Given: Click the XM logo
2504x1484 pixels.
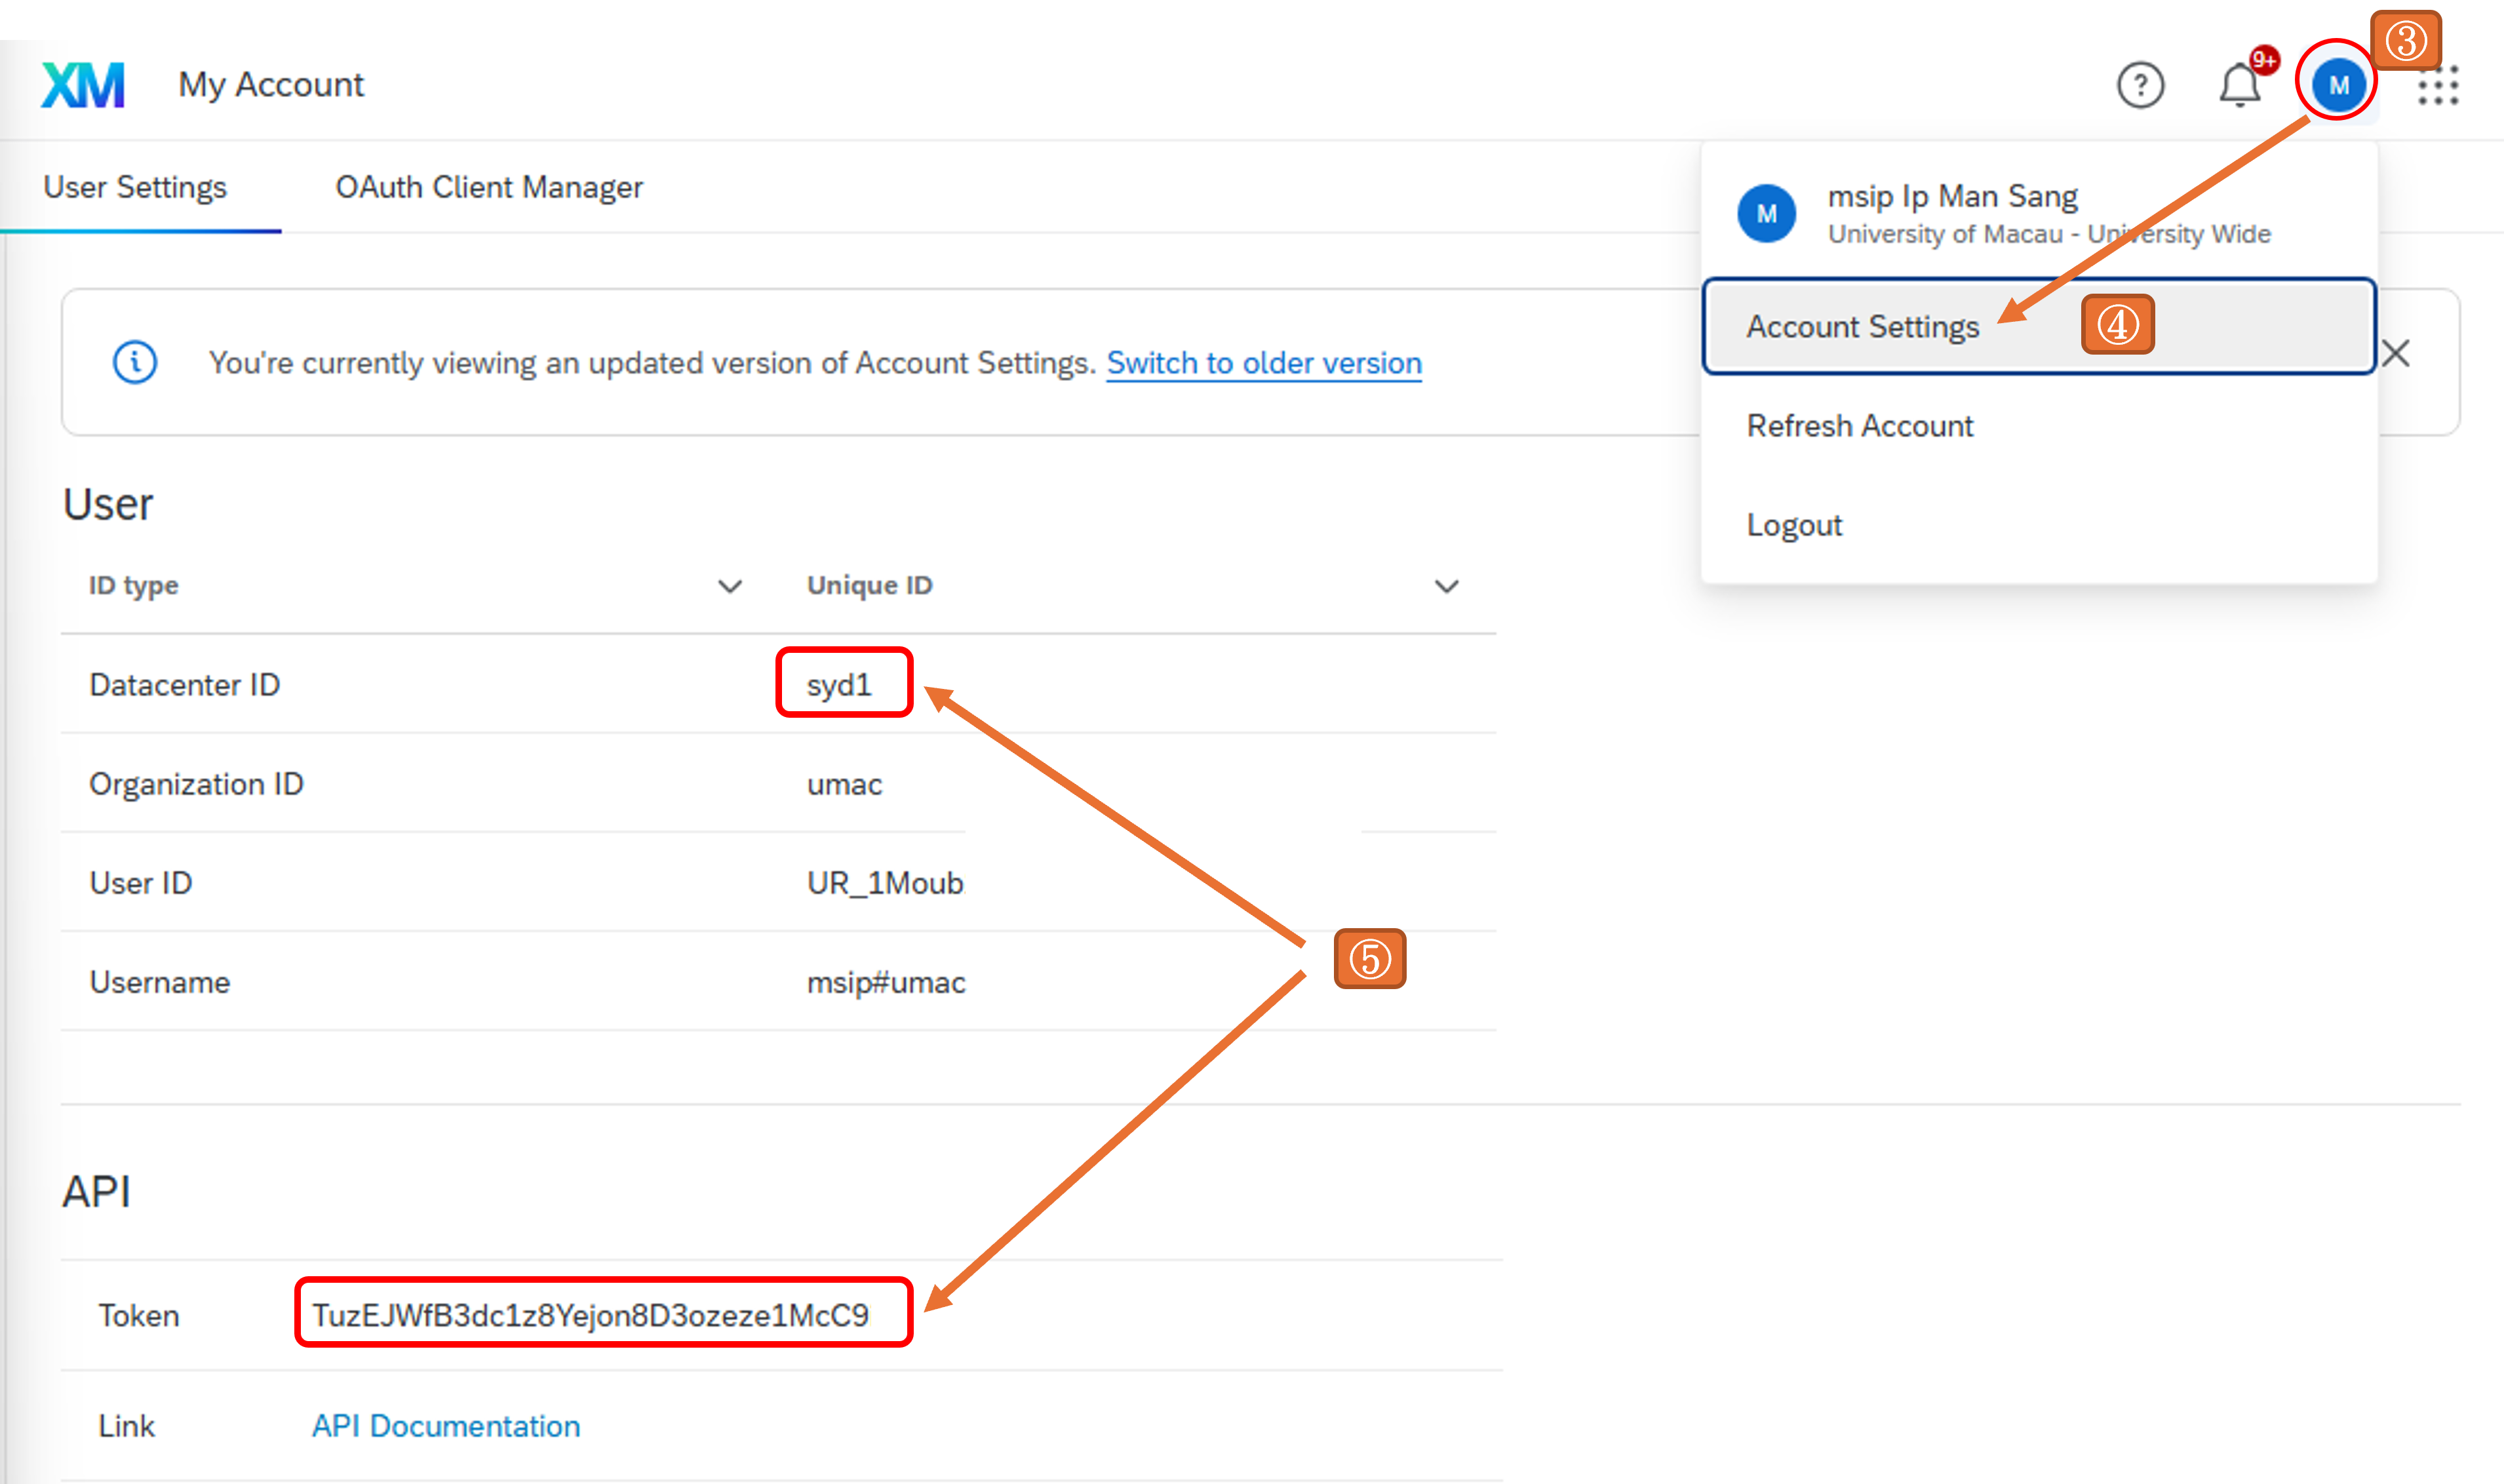Looking at the screenshot, I should click(83, 85).
